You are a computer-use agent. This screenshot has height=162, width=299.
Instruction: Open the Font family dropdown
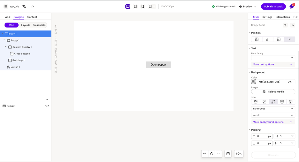pos(273,58)
